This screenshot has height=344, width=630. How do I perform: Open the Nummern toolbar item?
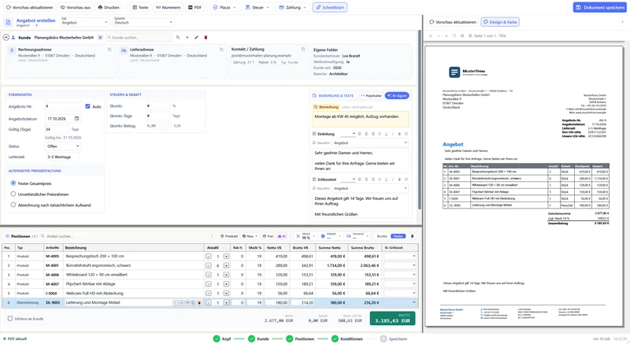(168, 7)
